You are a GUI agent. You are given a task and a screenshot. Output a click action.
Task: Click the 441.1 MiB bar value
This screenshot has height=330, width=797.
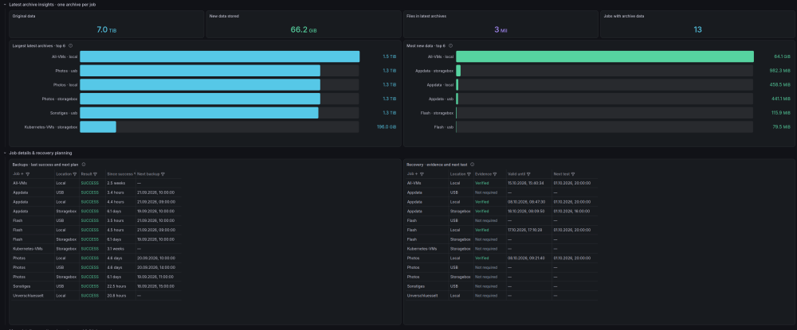coord(781,99)
